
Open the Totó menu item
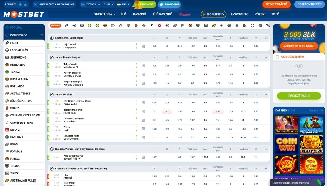(275, 14)
